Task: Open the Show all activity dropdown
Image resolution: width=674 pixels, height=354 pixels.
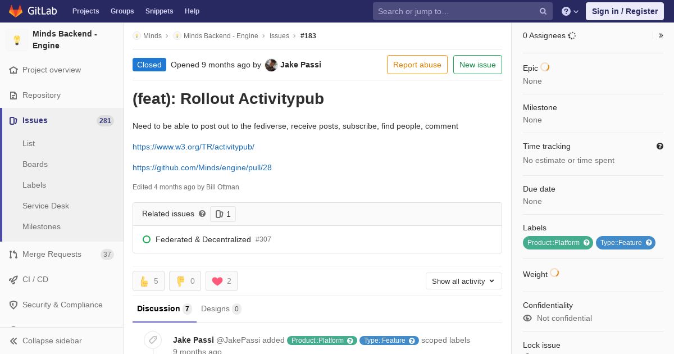Action: [x=463, y=281]
